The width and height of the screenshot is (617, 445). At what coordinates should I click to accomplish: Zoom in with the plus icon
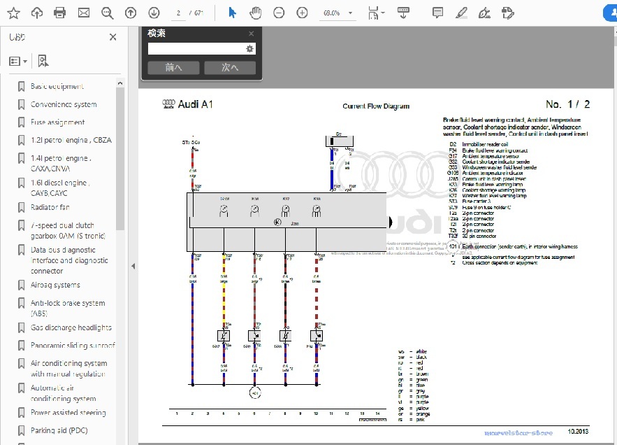(302, 13)
